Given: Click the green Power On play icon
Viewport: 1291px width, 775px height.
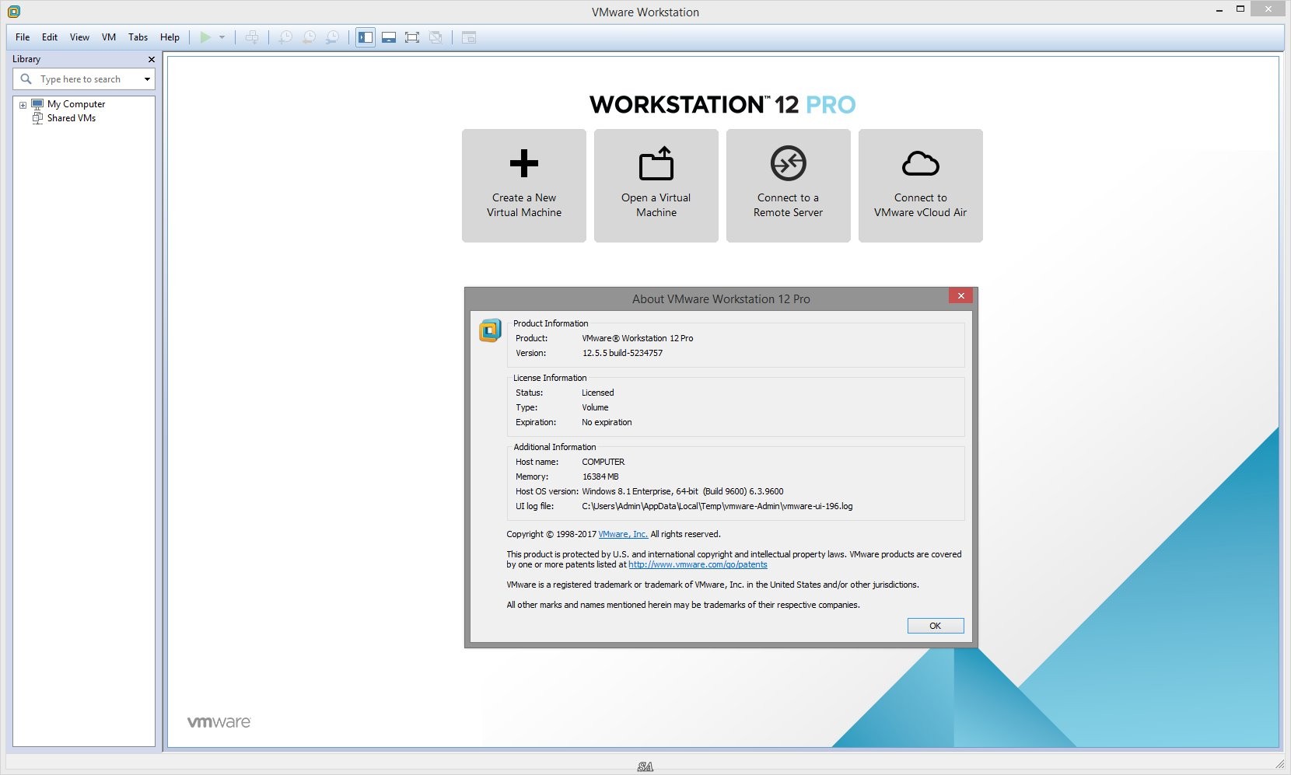Looking at the screenshot, I should [x=205, y=37].
